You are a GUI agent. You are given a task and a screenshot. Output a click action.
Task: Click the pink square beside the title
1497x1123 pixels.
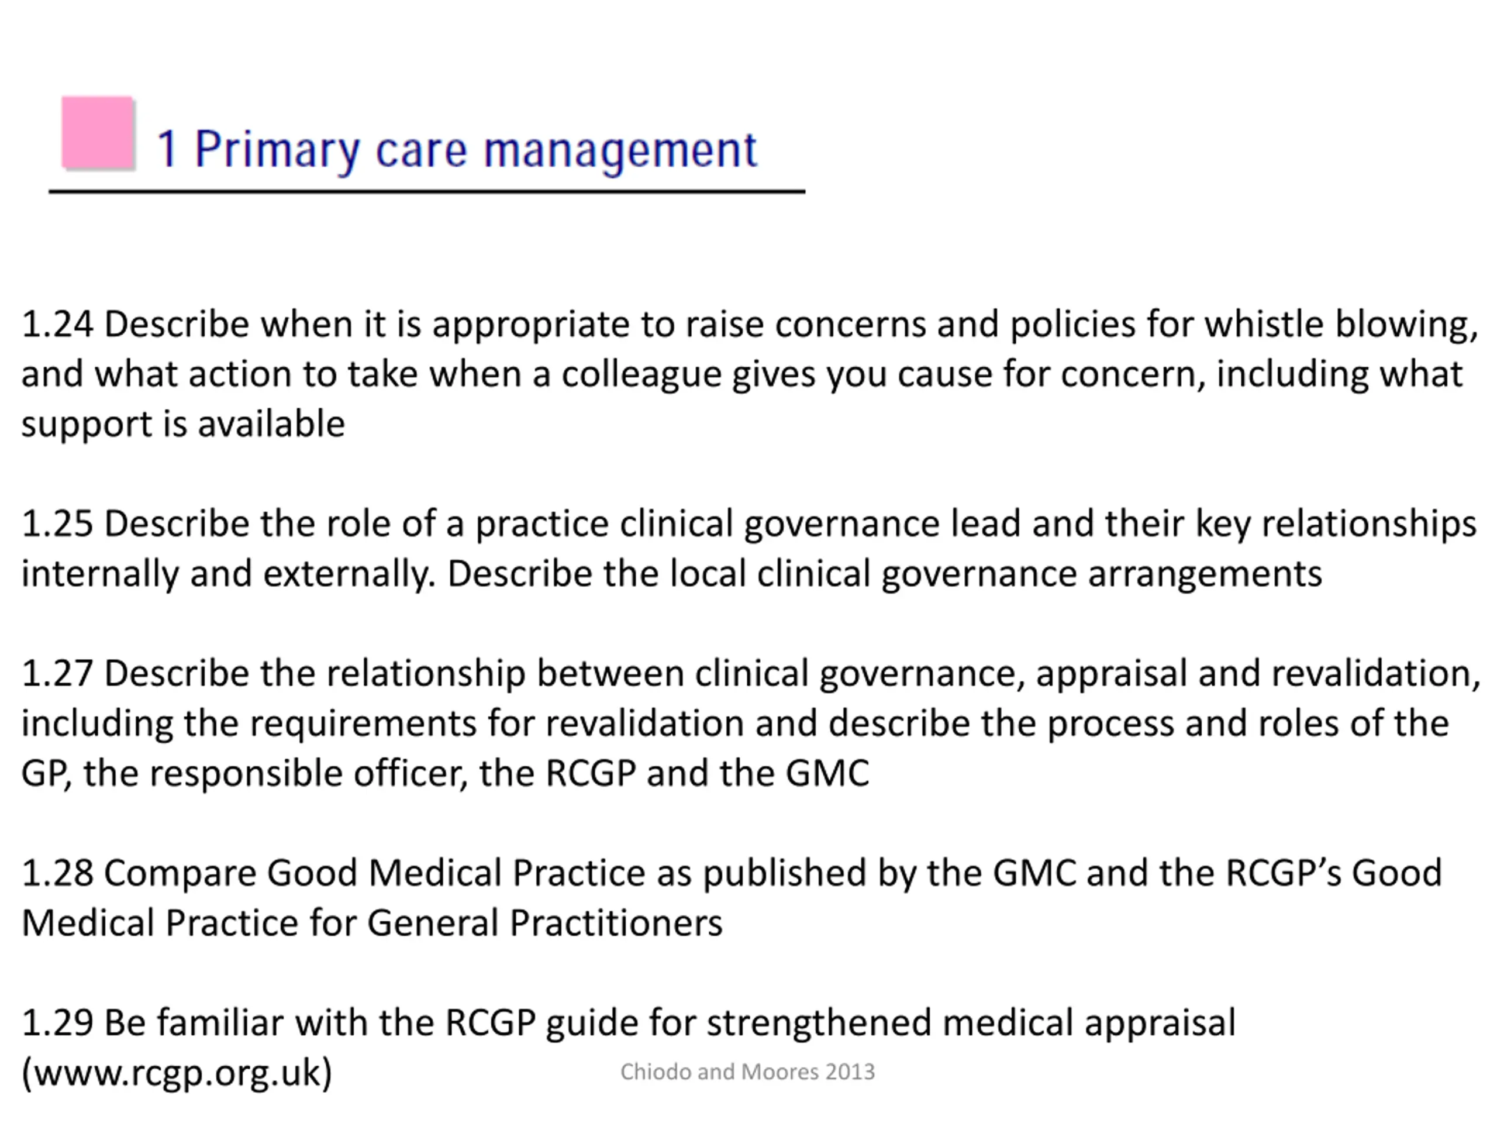click(x=98, y=132)
